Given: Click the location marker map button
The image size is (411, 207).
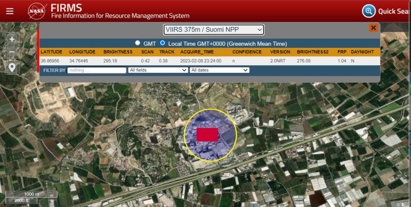Looking at the screenshot, I should [x=12, y=67].
